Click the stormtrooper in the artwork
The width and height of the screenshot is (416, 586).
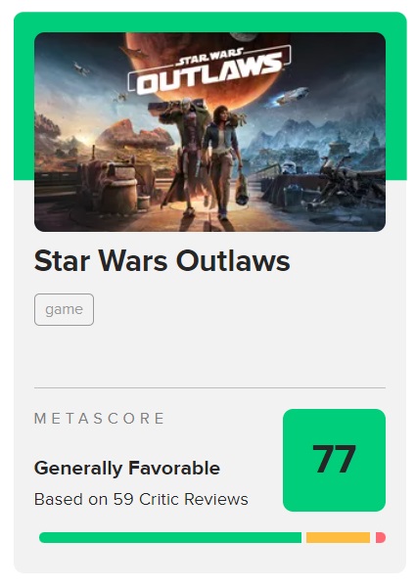click(288, 169)
